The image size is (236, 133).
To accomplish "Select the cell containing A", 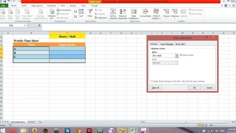I will click(31, 49).
